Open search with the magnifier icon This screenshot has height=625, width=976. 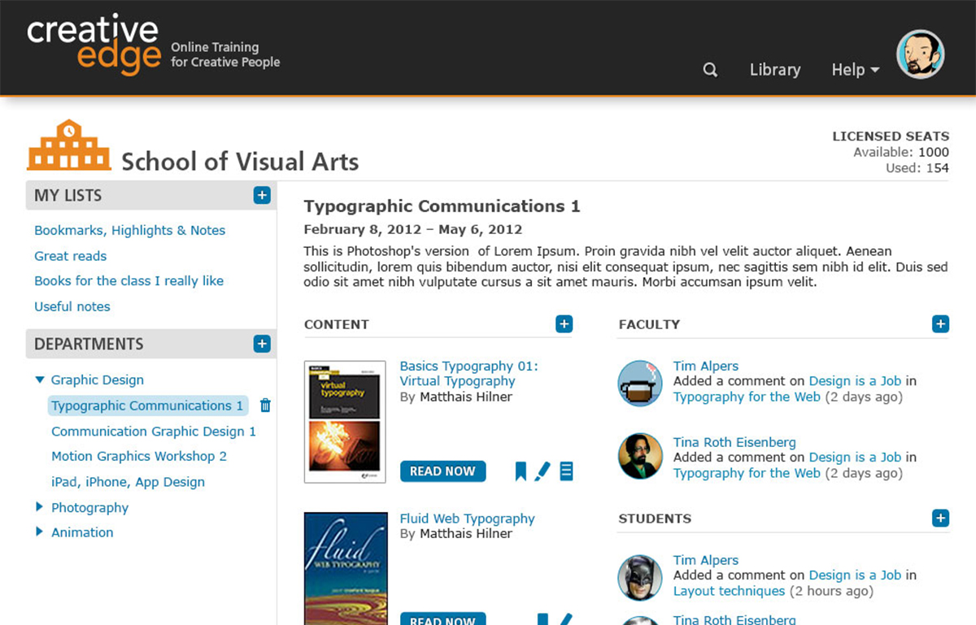[710, 70]
